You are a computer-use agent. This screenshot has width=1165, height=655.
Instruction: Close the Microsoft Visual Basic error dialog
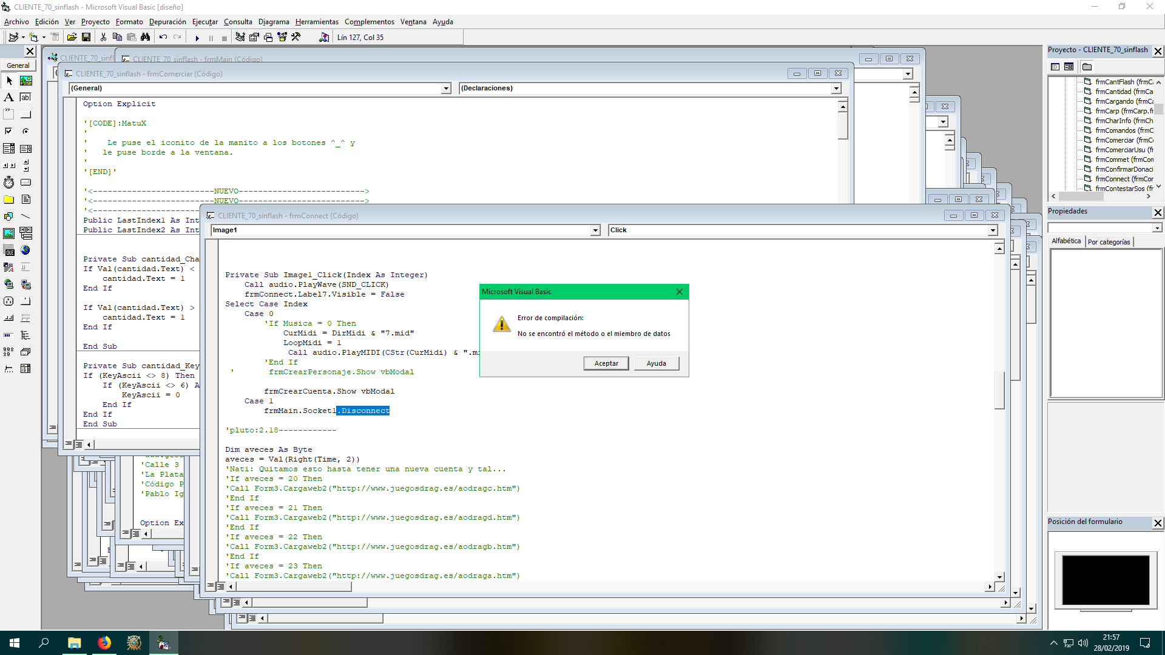pos(680,292)
